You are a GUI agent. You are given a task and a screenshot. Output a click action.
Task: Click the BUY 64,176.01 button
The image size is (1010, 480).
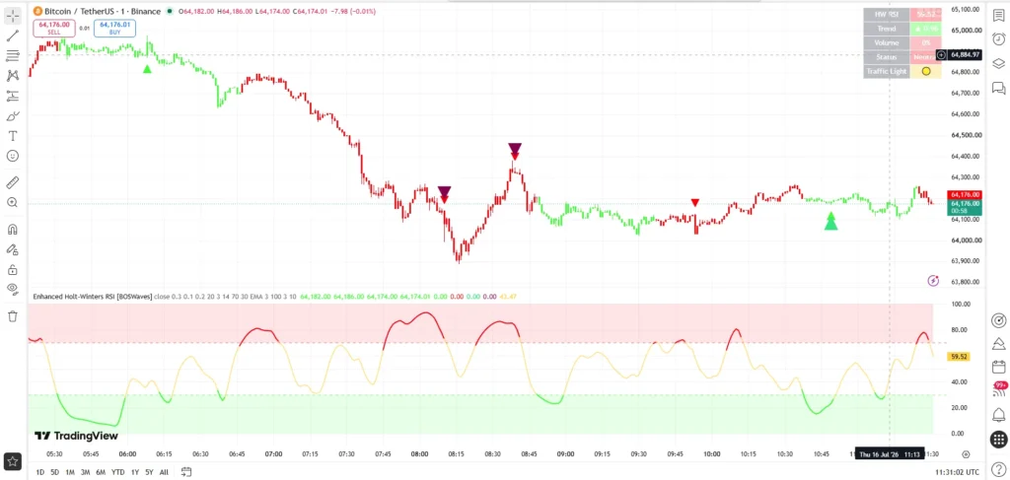(x=114, y=28)
